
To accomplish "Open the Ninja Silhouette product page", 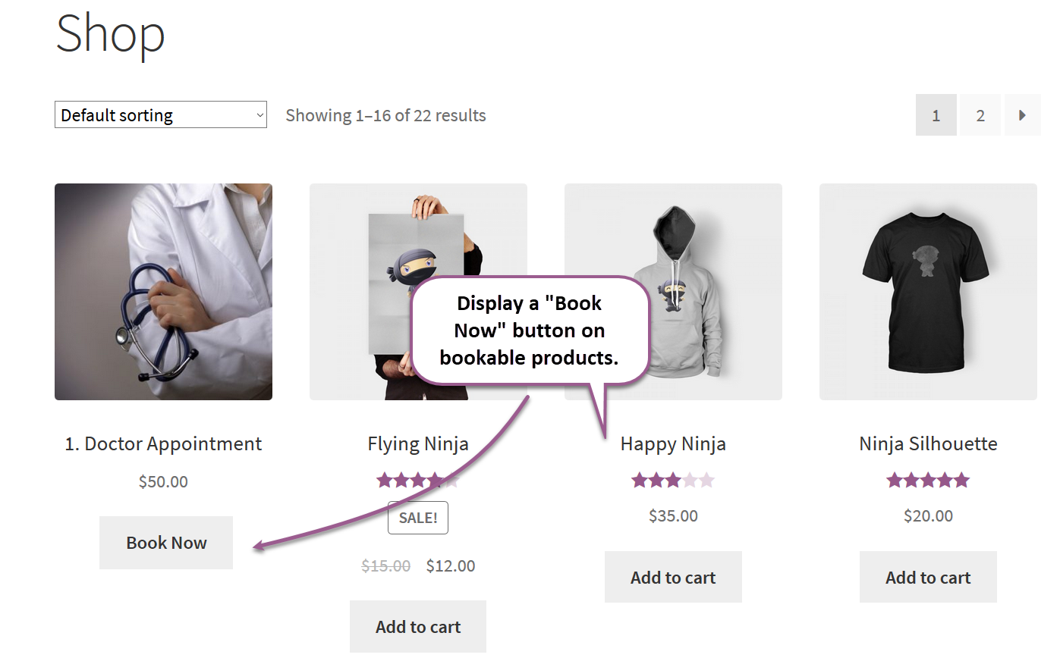I will [x=927, y=443].
